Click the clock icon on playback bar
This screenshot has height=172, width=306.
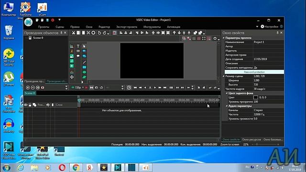coord(129,87)
